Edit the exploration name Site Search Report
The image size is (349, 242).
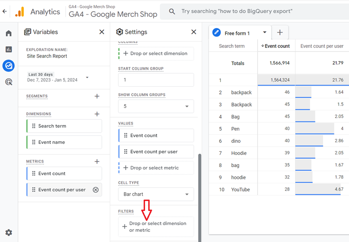(47, 56)
